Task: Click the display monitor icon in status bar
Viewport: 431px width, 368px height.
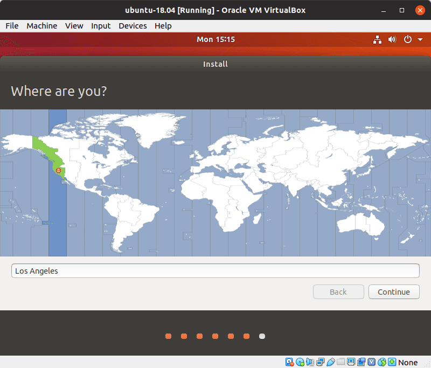Action: pos(351,362)
